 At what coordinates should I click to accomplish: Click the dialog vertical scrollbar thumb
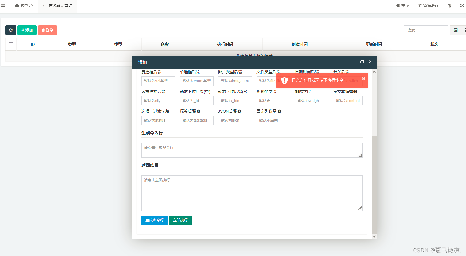[374, 185]
